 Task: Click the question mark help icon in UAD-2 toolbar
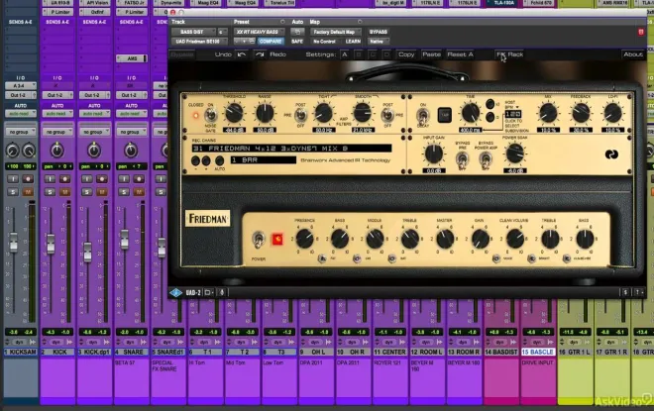coord(638,292)
